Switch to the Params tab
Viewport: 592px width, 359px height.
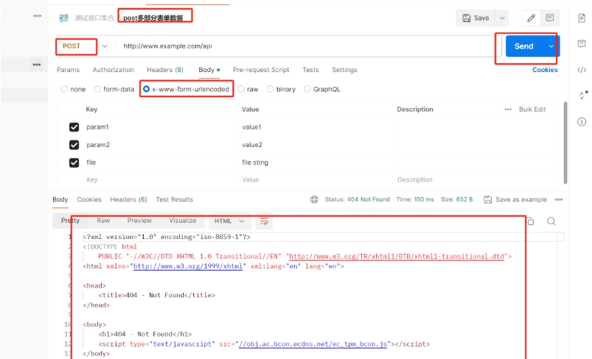tap(69, 70)
